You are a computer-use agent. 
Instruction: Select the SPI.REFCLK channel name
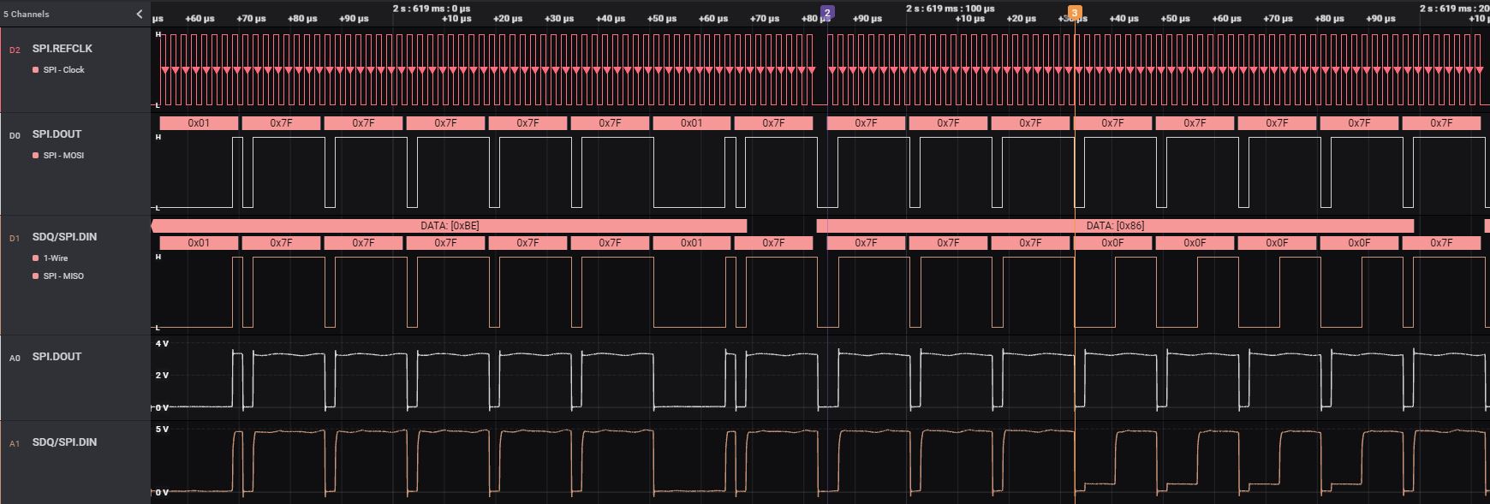point(63,49)
